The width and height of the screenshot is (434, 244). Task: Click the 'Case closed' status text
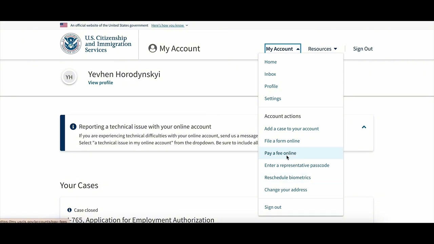coord(86,210)
